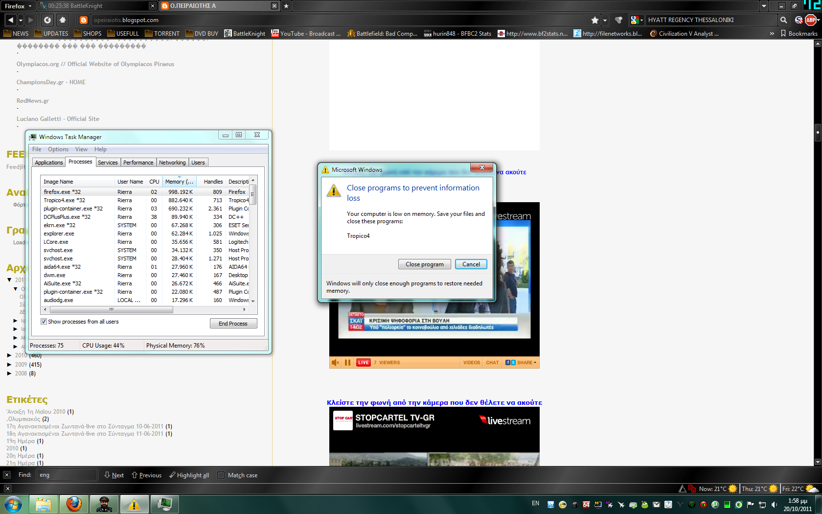Go to the Firefox home page icon
Image resolution: width=822 pixels, height=514 pixels.
pyautogui.click(x=63, y=20)
